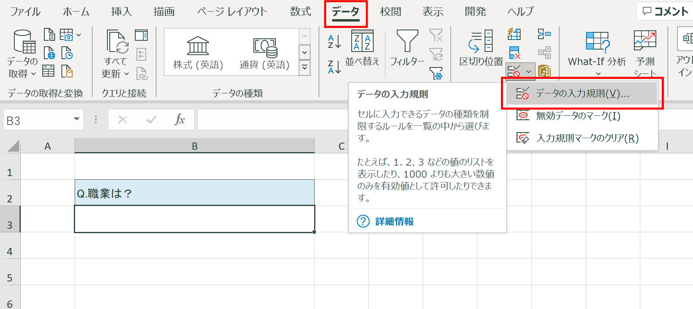Image resolution: width=693 pixels, height=309 pixels.
Task: Click the Select All corner triangle
Action: pyautogui.click(x=13, y=146)
